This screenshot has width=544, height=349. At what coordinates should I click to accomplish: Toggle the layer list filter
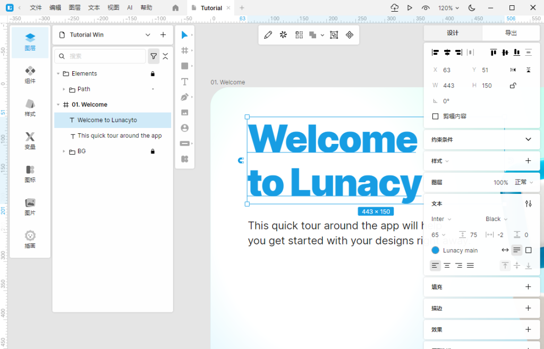[154, 56]
